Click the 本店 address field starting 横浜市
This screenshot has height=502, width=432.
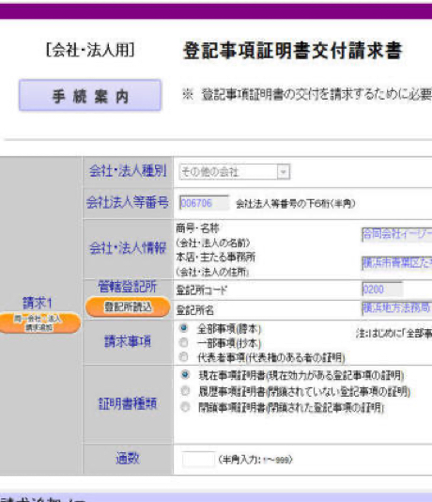[x=397, y=263]
